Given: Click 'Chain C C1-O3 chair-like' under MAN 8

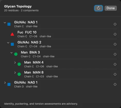Looking at the screenshot, I should 41,76.
